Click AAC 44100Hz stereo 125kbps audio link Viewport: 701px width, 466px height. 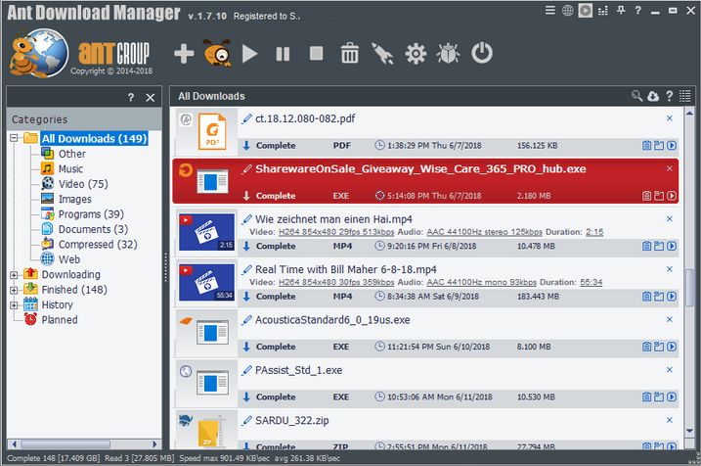tap(484, 232)
